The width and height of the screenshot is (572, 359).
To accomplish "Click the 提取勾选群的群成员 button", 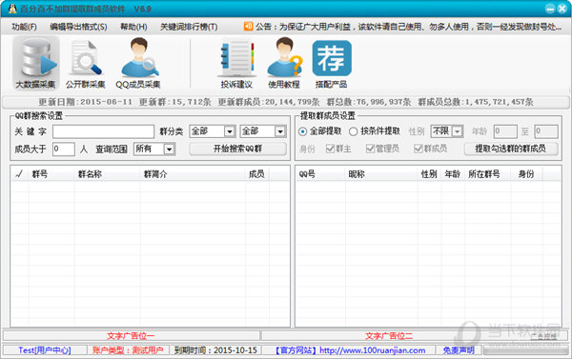I will pyautogui.click(x=511, y=149).
